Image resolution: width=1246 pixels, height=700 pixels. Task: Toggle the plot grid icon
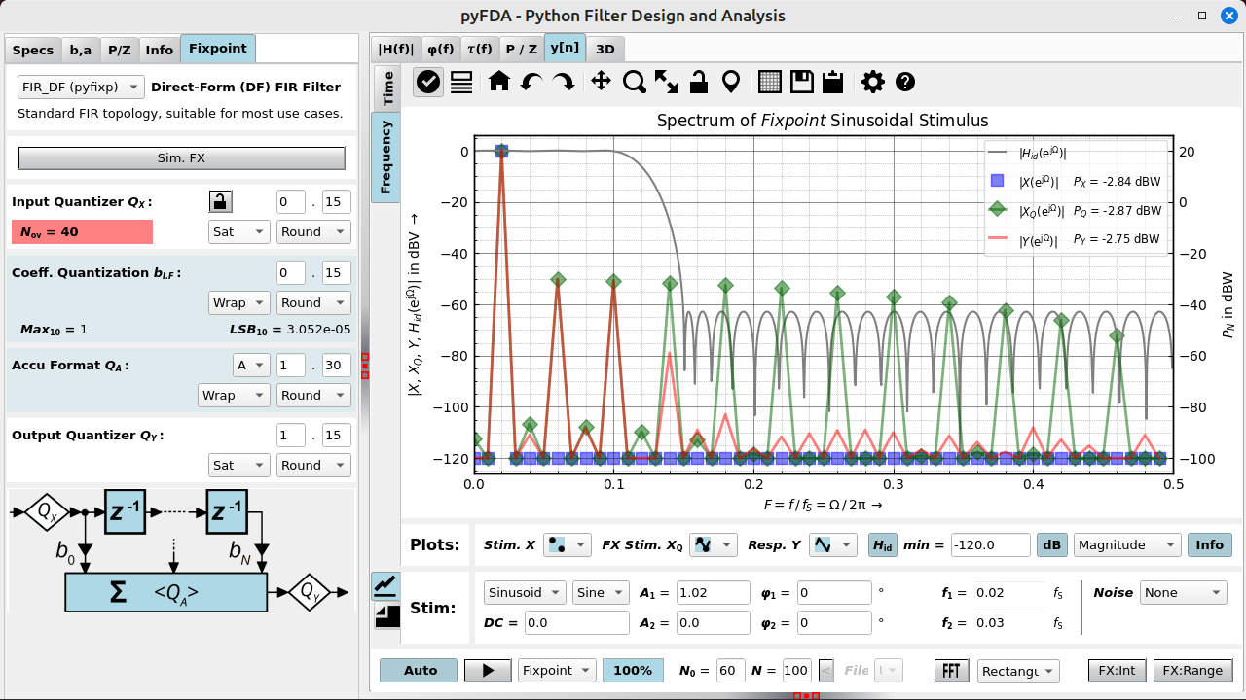tap(770, 82)
